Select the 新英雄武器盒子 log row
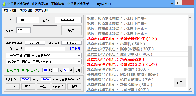 click(137, 59)
